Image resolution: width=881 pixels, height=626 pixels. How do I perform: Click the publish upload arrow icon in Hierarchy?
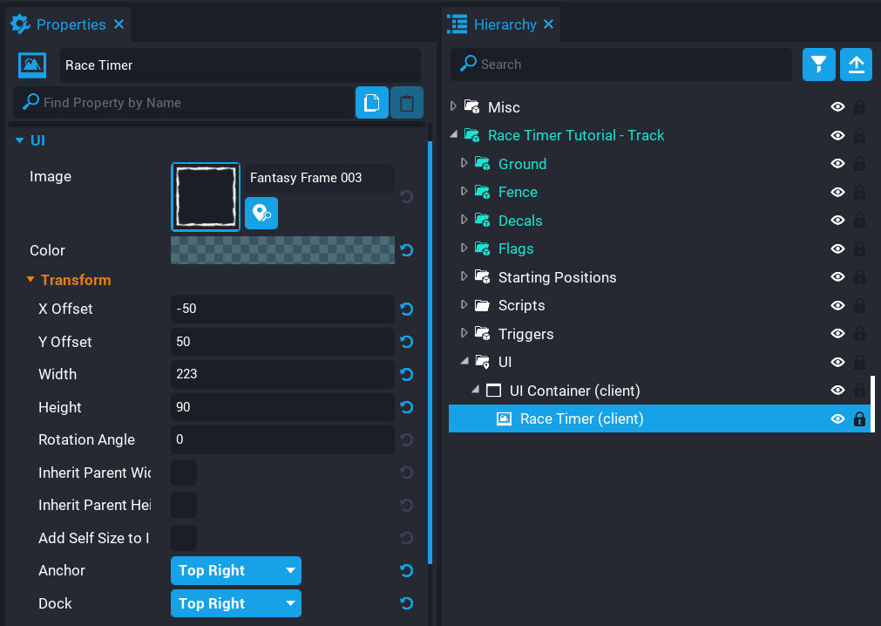856,65
